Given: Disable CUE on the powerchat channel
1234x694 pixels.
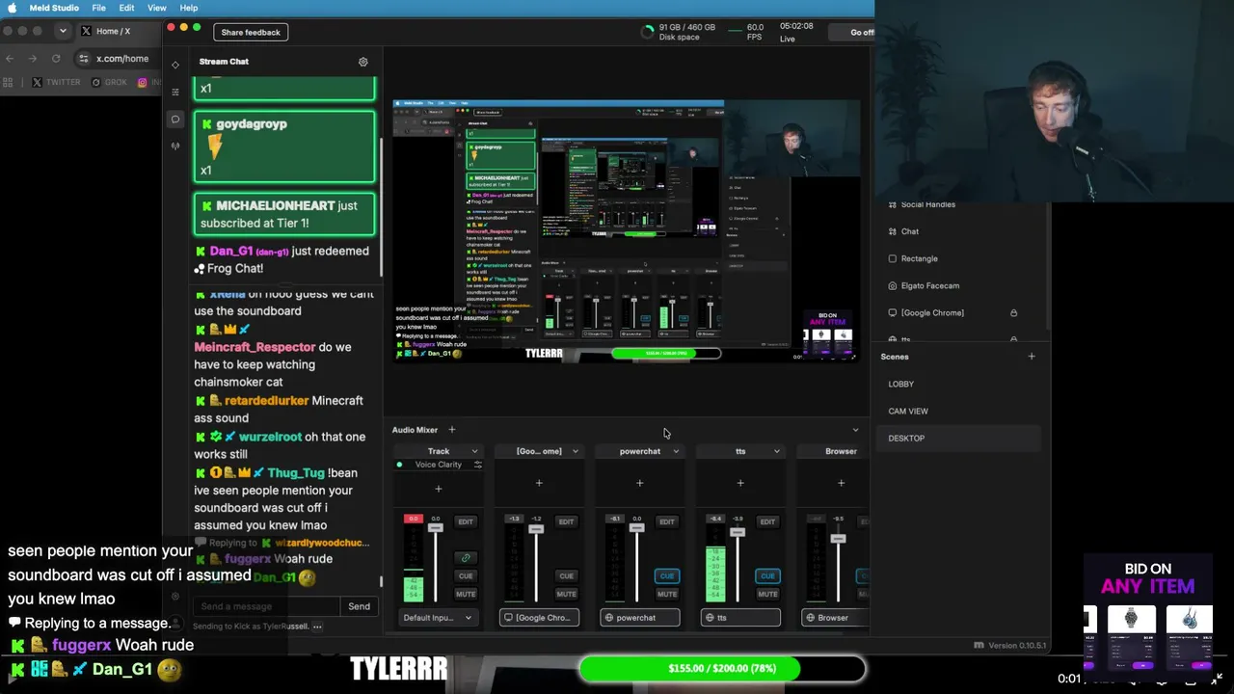Looking at the screenshot, I should (x=667, y=576).
